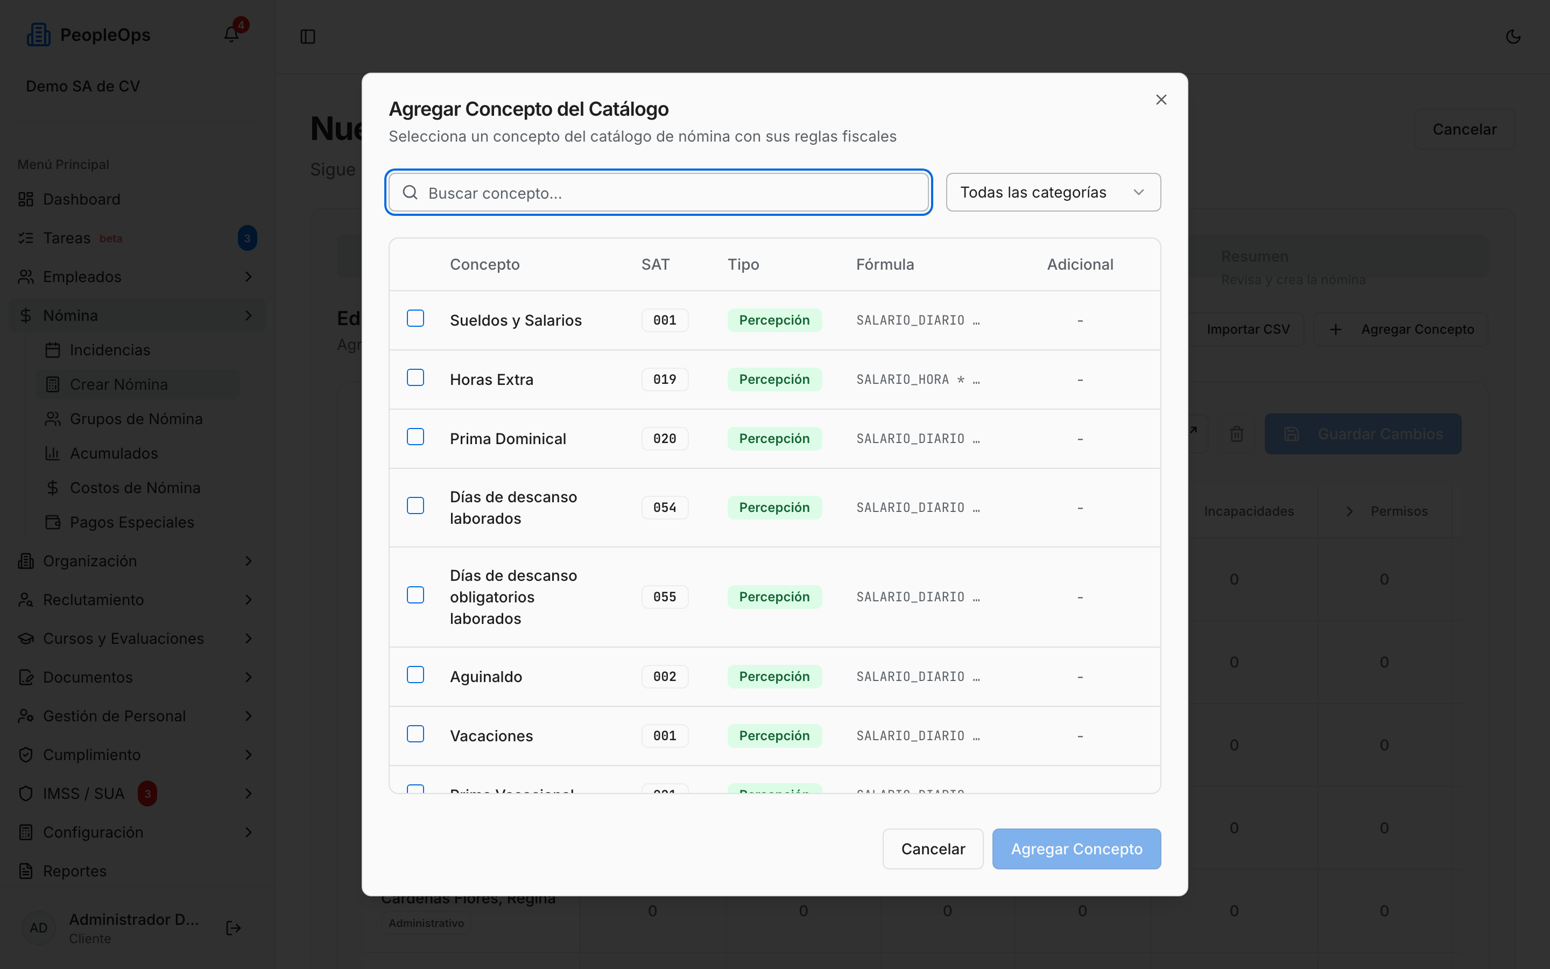The width and height of the screenshot is (1550, 969).
Task: Click the Dashboard grid icon
Action: point(26,199)
